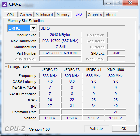Click tRC value 34
The height and width of the screenshot is (136, 140).
click(94, 106)
